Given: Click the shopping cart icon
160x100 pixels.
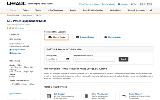Looking at the screenshot, I should point(132,4).
